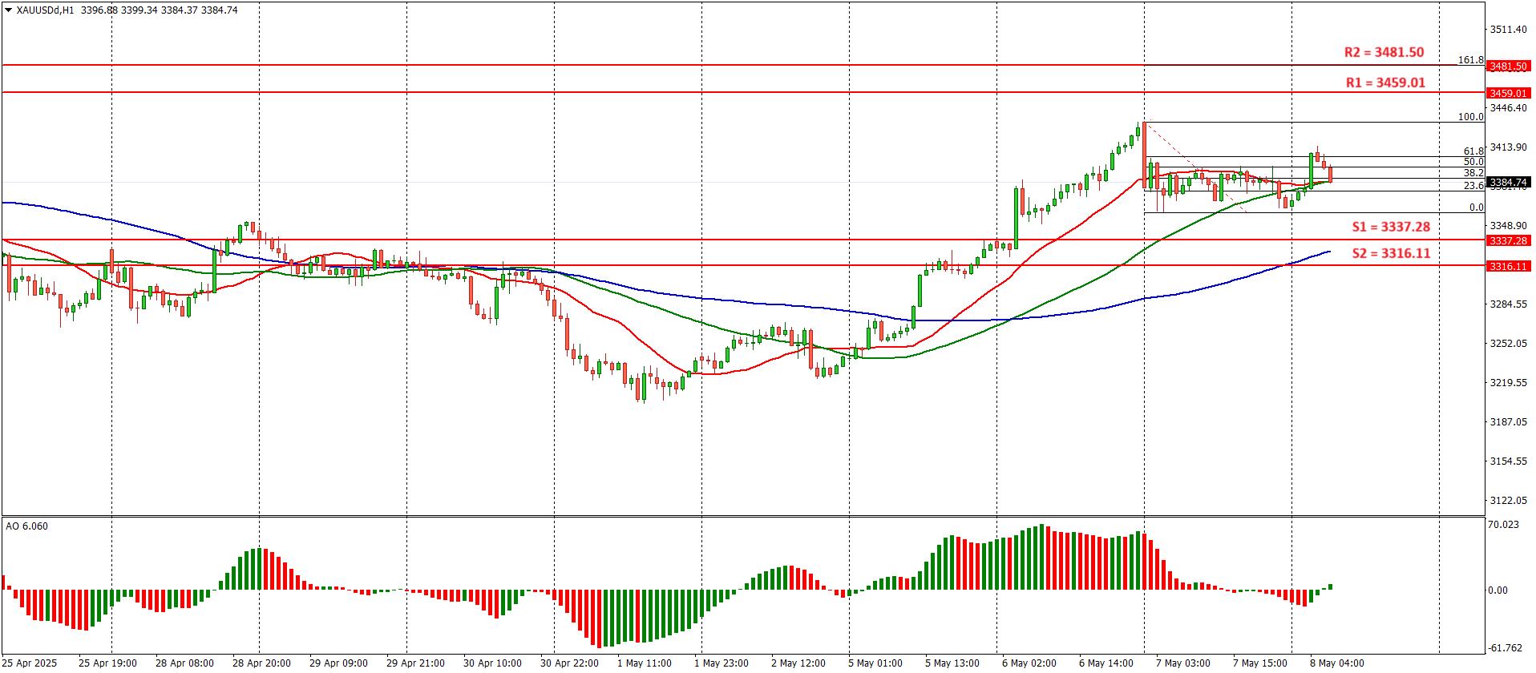This screenshot has width=1536, height=673.
Task: Click the 3122.05 price axis label
Action: [x=1507, y=501]
